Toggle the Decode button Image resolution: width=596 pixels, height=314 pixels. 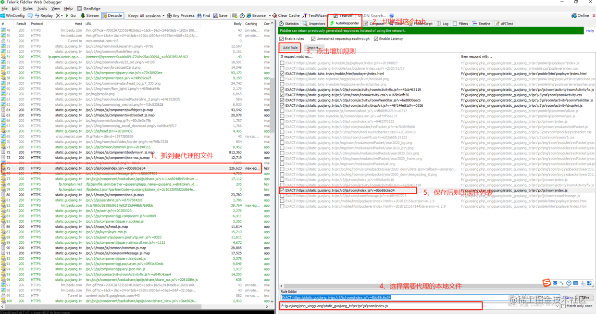(x=112, y=15)
